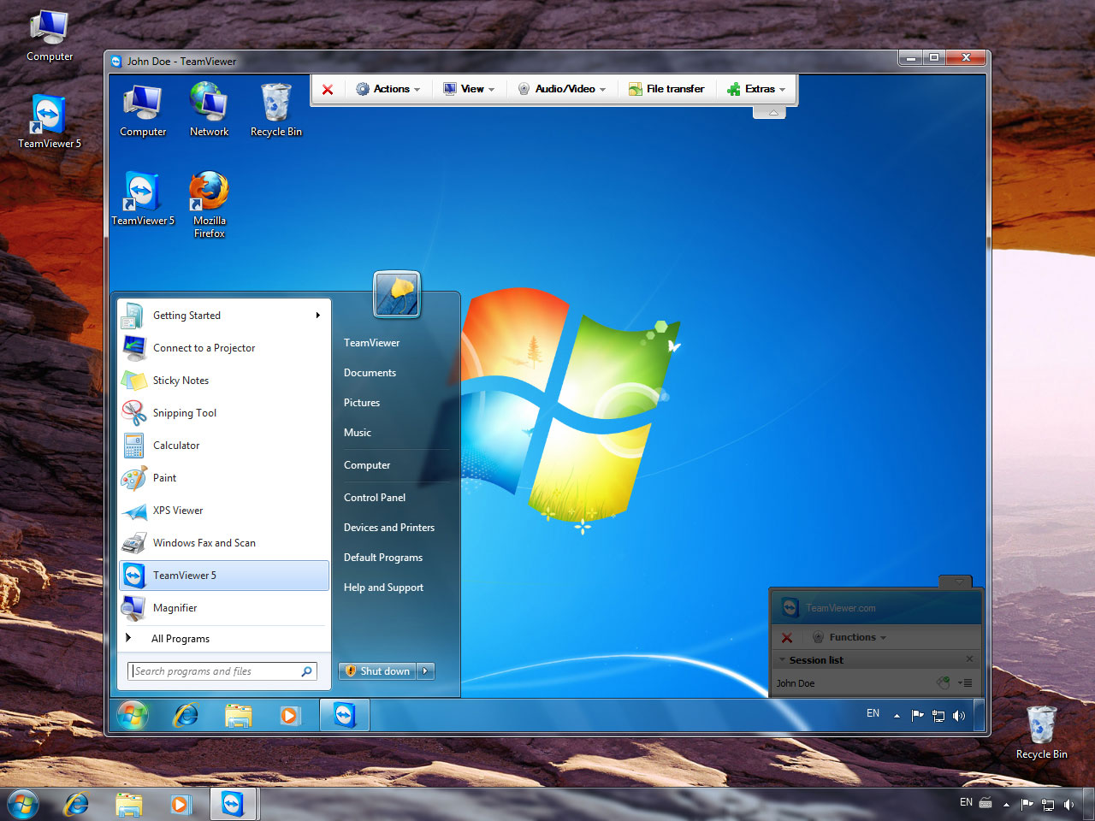
Task: Click the File transfer button
Action: click(666, 89)
